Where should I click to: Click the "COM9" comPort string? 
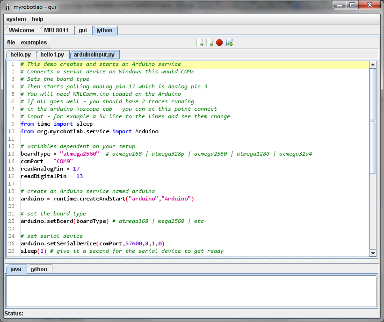point(63,162)
